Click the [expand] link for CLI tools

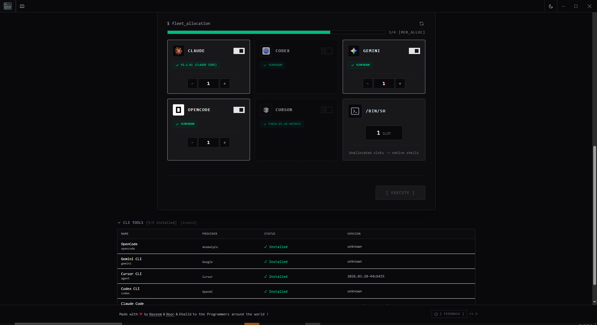[x=189, y=223]
